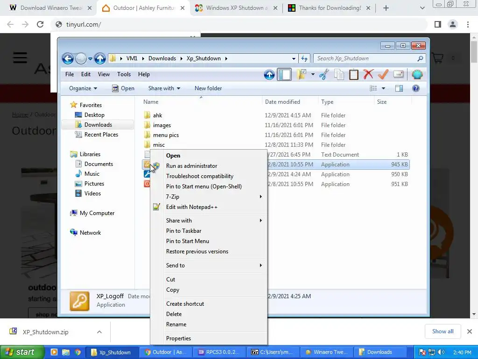Select Create shortcut in context menu
Viewport: 478px width, 359px height.
pos(209,304)
